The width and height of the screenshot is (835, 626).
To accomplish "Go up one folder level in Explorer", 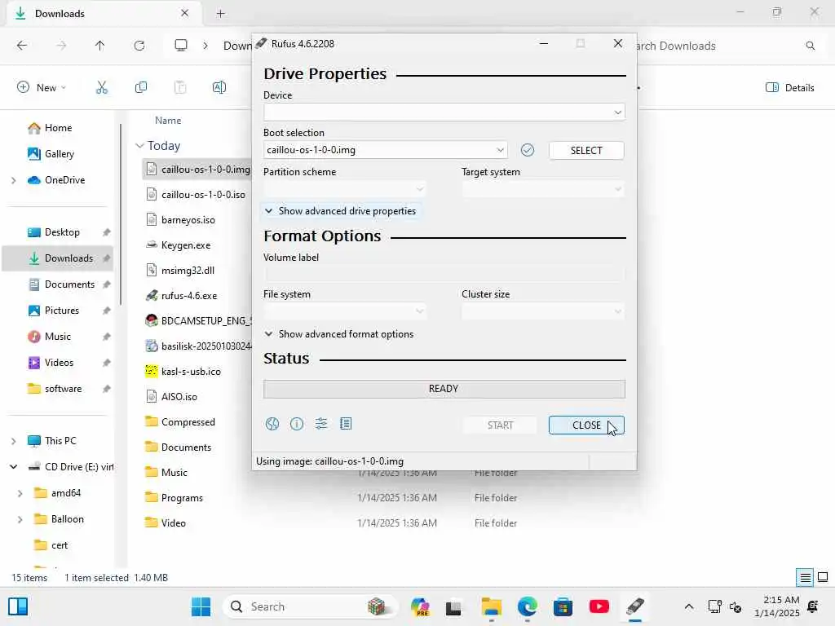I will (x=99, y=46).
